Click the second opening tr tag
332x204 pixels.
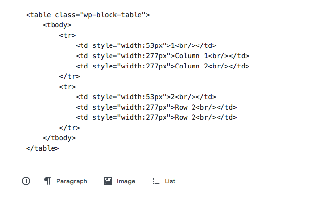point(67,87)
